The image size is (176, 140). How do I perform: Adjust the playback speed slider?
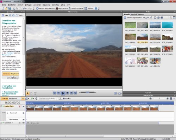[x=88, y=92]
